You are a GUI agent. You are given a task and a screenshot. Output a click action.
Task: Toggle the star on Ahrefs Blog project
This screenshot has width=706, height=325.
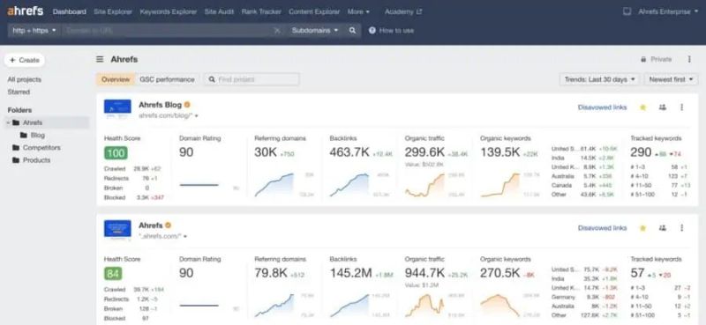pyautogui.click(x=643, y=107)
